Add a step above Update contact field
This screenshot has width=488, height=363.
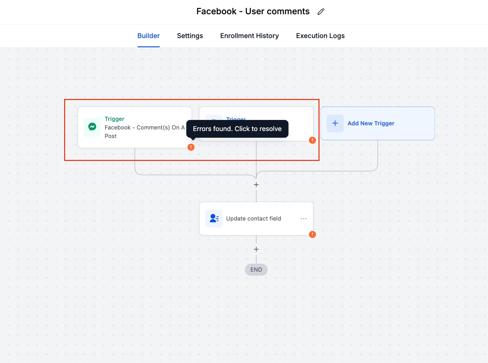[x=256, y=185]
